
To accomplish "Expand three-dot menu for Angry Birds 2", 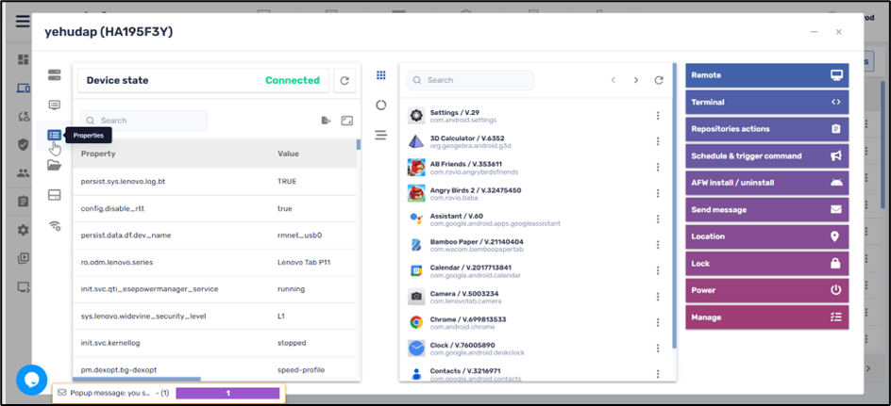I will (x=658, y=194).
